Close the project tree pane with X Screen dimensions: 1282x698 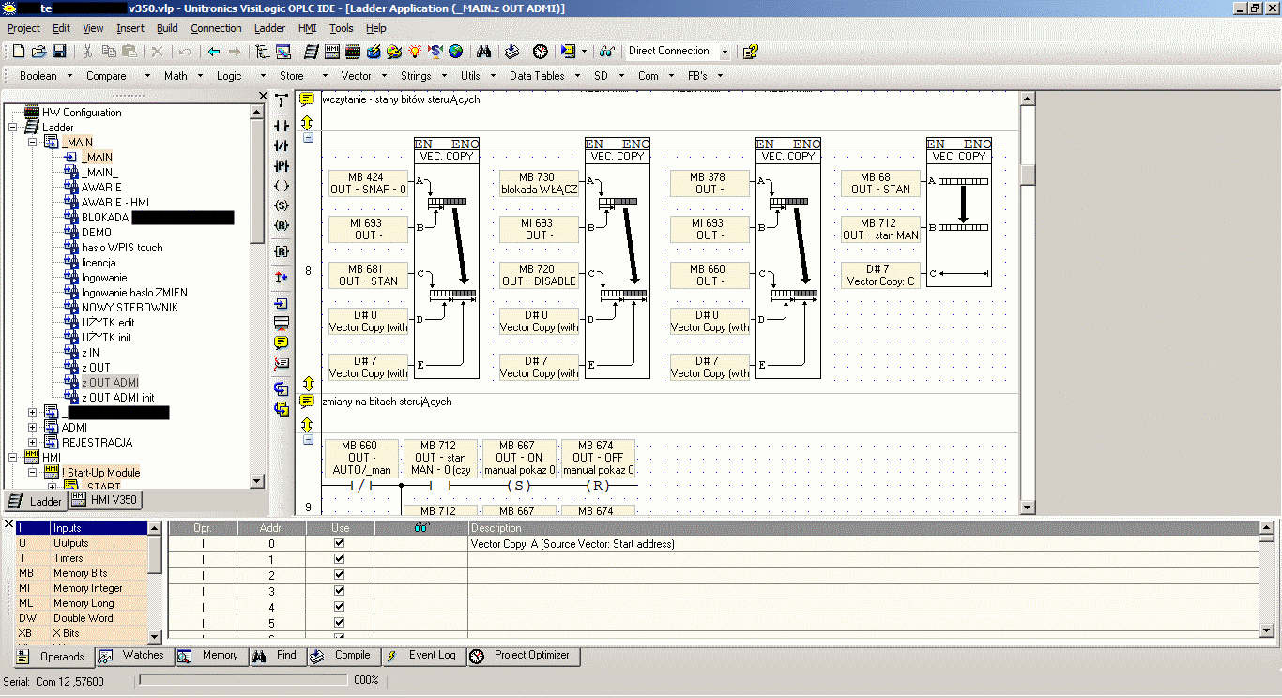(264, 96)
